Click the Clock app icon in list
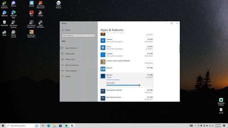228x128 pixels. point(103,48)
